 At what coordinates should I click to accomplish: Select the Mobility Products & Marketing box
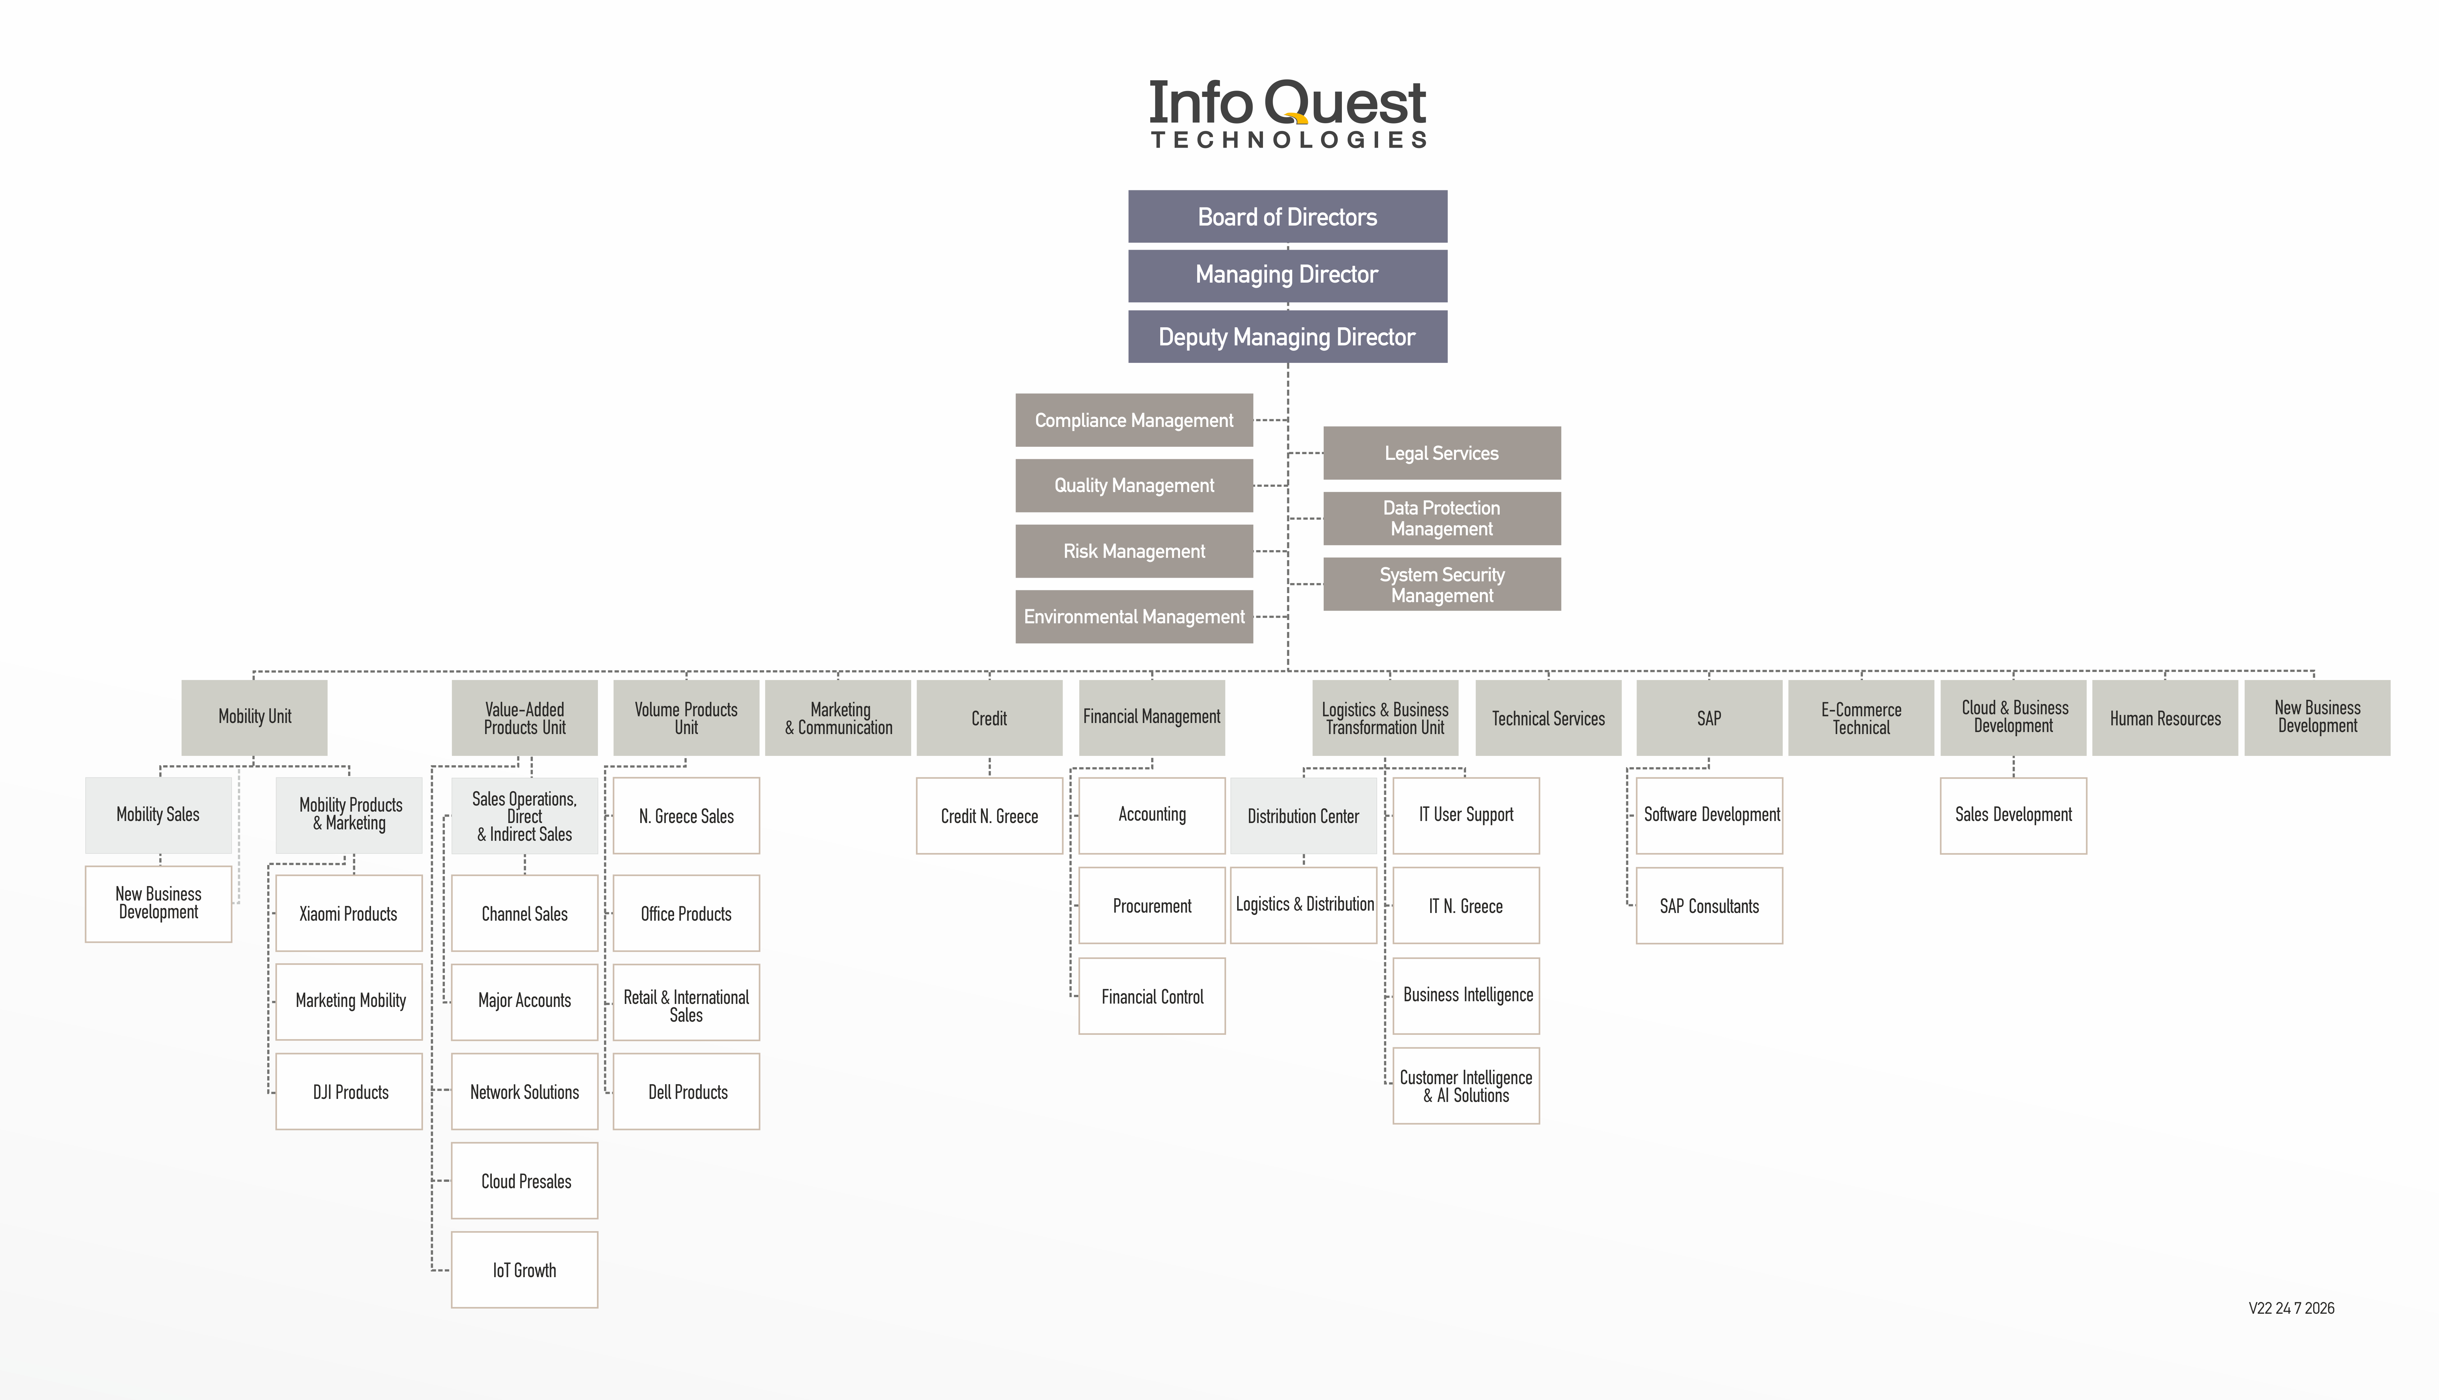pos(349,815)
